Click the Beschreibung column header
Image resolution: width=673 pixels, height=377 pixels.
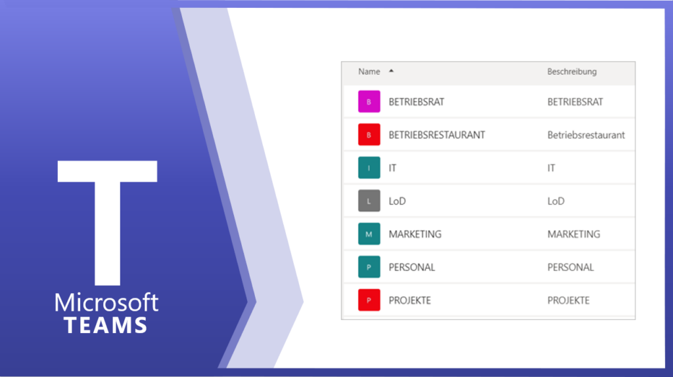click(572, 71)
